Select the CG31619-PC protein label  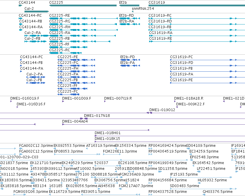pyautogui.click(x=182, y=57)
